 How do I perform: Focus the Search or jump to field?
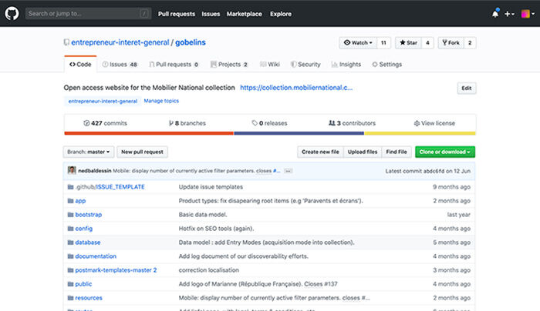click(88, 14)
